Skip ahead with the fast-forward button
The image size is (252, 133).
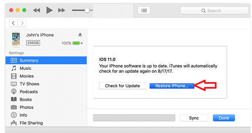click(61, 10)
